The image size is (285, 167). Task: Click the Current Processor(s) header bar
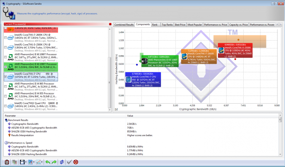click(x=56, y=24)
